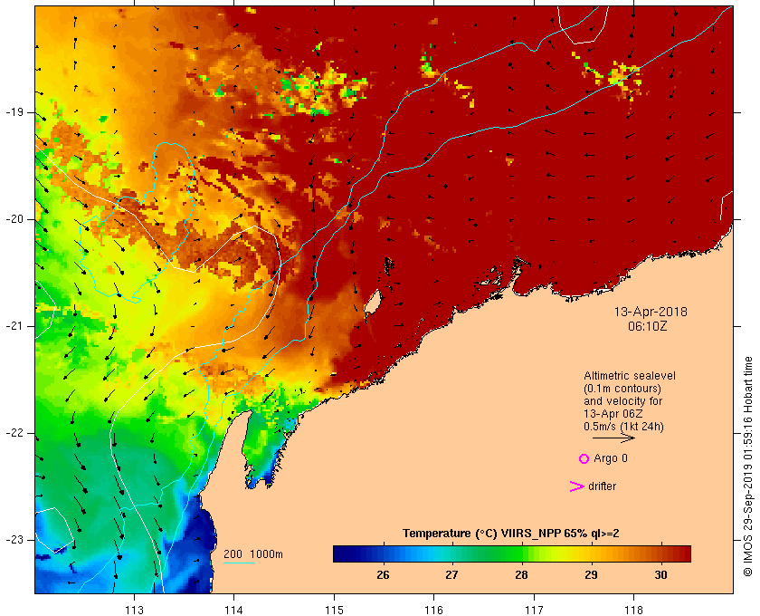Screen dimensions: 760x616
Task: Click the magenta Argo circle legend marker
Action: [584, 458]
